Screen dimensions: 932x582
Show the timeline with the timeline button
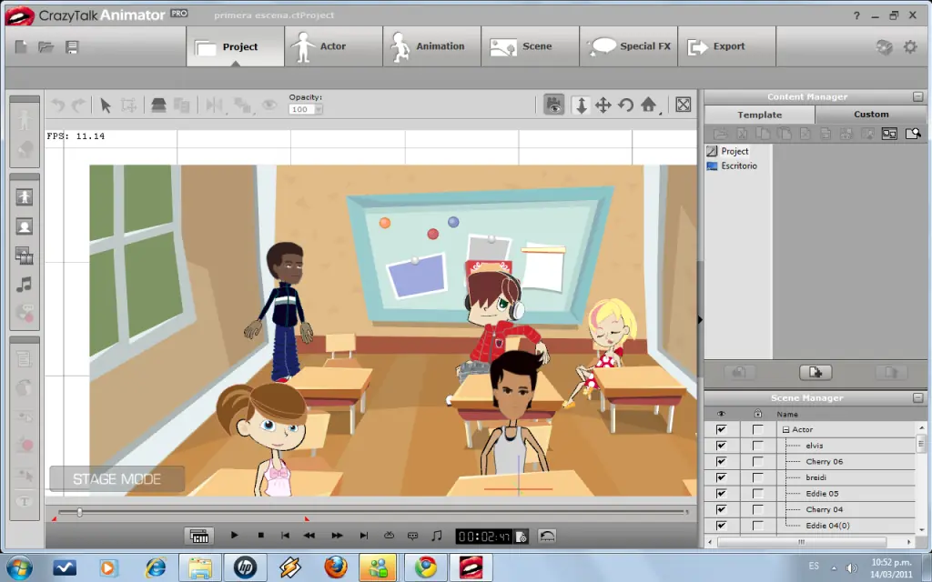(x=199, y=536)
